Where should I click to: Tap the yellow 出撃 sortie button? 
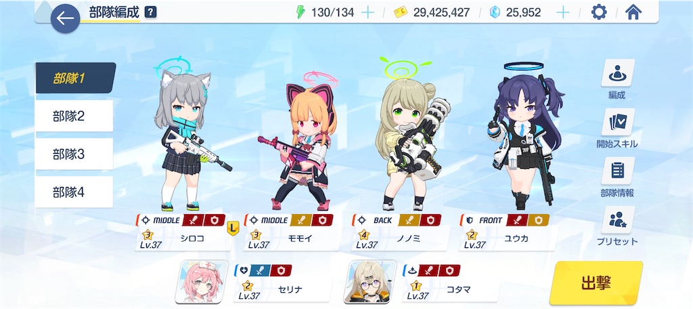point(596,283)
